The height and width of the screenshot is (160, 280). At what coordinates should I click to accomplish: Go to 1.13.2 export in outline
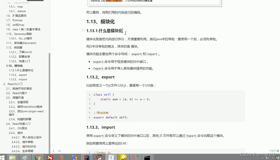[18, 75]
